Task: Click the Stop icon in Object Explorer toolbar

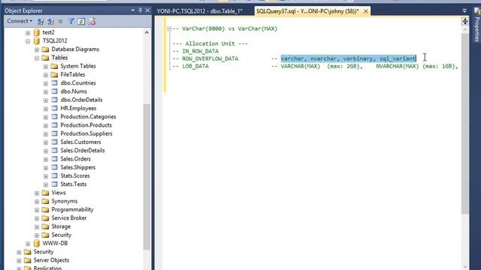Action: point(60,21)
